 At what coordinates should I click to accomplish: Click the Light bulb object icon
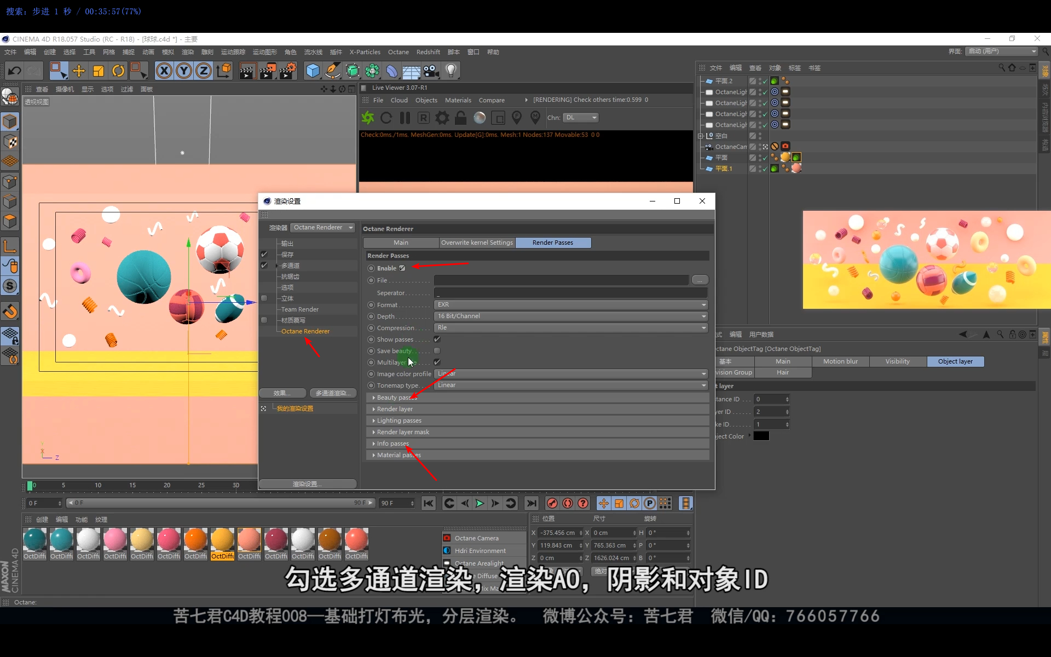(451, 71)
